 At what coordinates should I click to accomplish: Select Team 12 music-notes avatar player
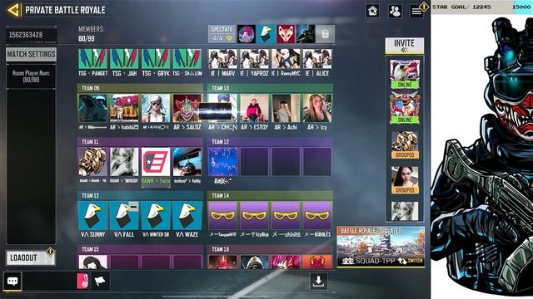click(x=222, y=162)
